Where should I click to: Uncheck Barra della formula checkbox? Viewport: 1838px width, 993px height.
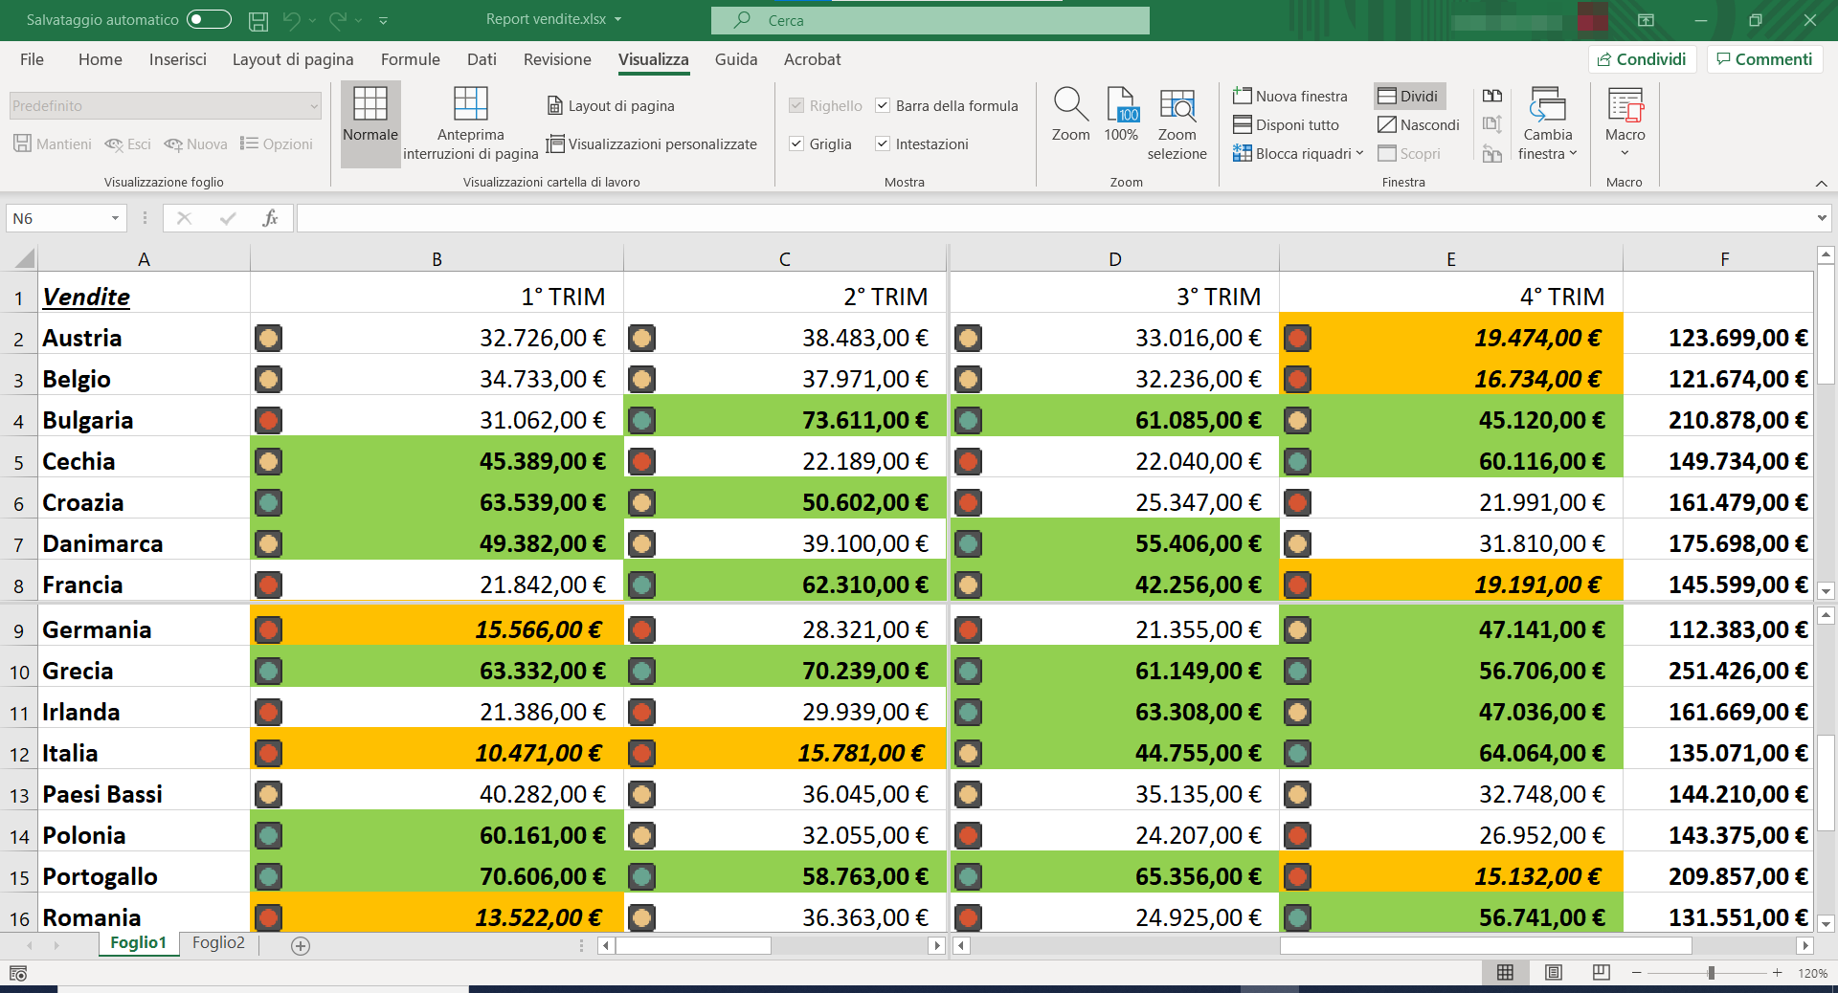[883, 105]
